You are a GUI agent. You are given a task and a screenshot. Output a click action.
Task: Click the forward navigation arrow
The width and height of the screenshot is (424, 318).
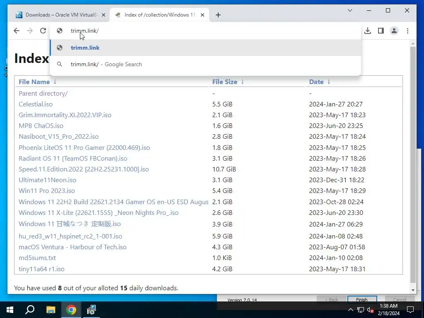[30, 31]
